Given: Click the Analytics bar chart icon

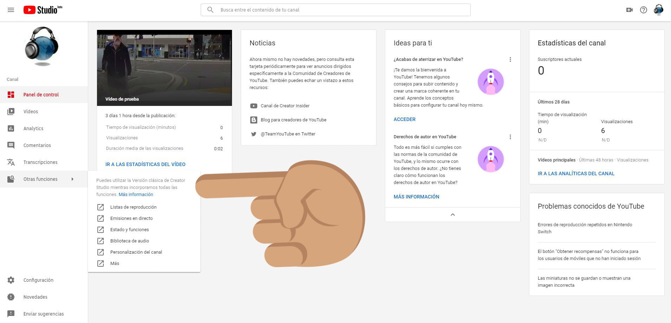Looking at the screenshot, I should click(x=11, y=128).
